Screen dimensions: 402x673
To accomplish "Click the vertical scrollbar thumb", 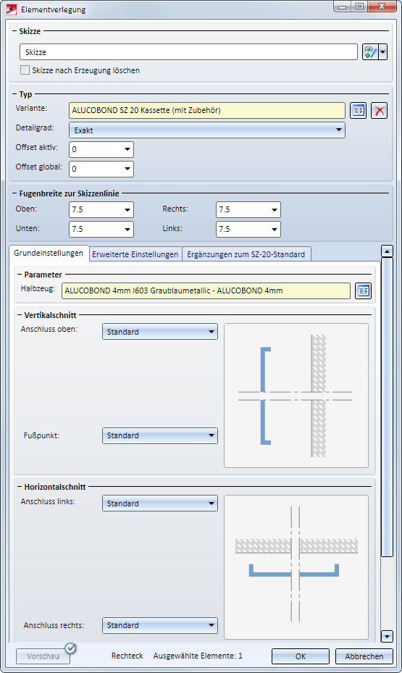I will tap(387, 407).
